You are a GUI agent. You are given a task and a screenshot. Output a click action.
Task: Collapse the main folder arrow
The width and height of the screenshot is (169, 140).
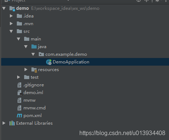click(19, 39)
